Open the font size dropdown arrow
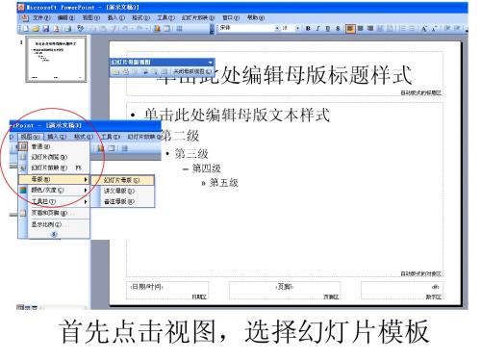Viewport: 481px width, 361px height. (298, 29)
